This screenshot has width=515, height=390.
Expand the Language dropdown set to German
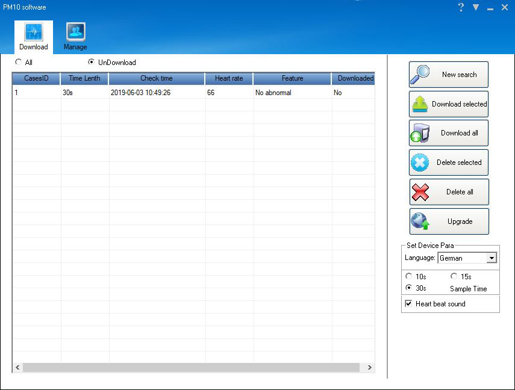click(x=492, y=258)
